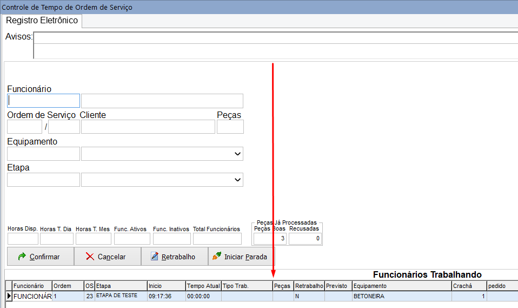This screenshot has height=308, width=518.
Task: Click the OS value 23 cell
Action: click(90, 296)
